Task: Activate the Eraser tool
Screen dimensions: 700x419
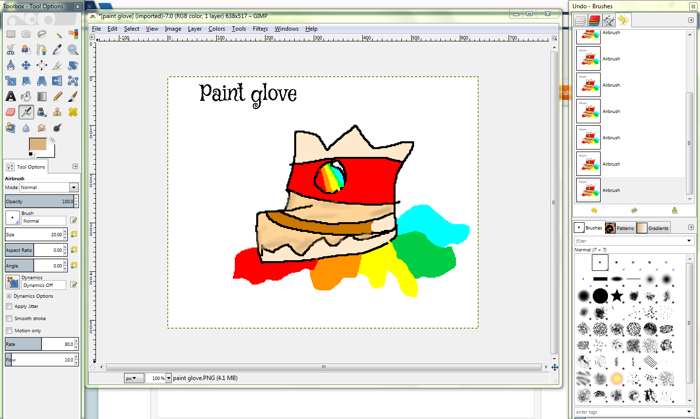Action: (11, 112)
